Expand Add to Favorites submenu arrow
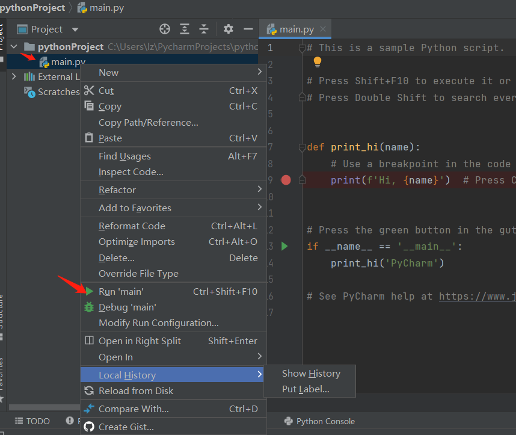Viewport: 516px width, 435px height. click(x=260, y=207)
